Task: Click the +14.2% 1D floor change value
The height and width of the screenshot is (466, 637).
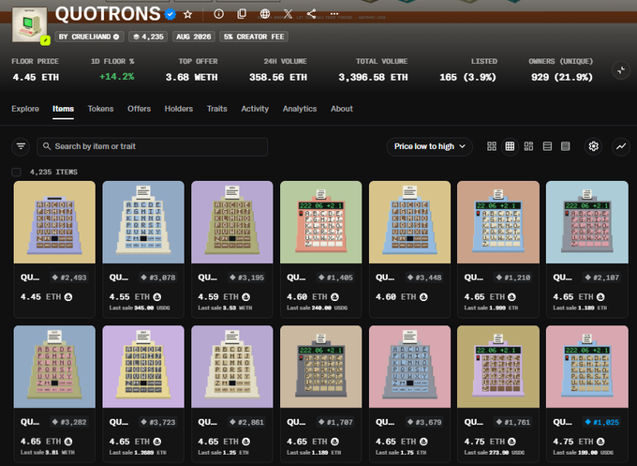Action: point(116,77)
